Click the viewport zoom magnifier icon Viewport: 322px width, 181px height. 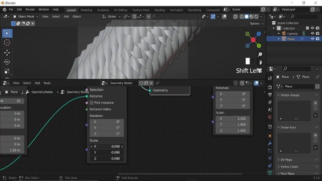[x=260, y=54]
